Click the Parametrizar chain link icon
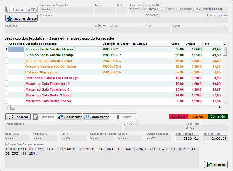This screenshot has width=233, height=171. coord(86,117)
